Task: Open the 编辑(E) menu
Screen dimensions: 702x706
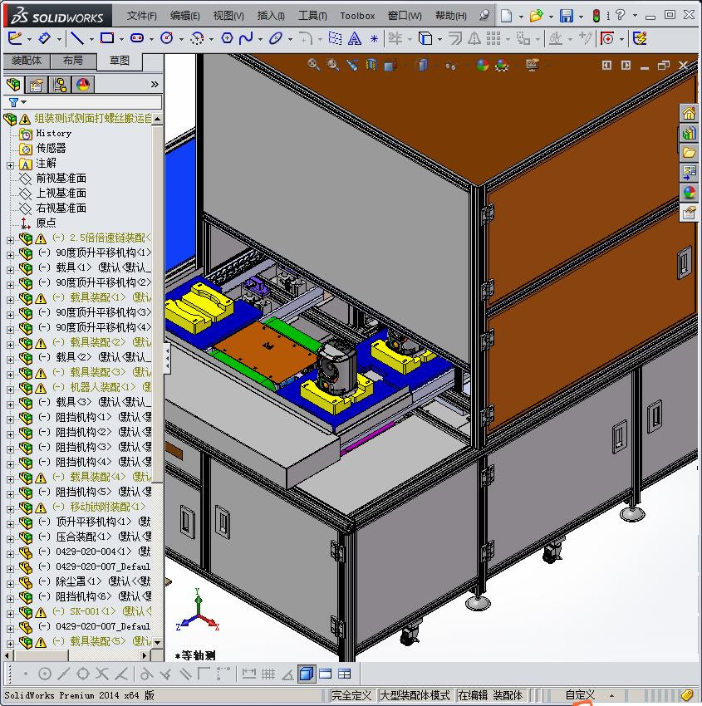Action: [184, 16]
